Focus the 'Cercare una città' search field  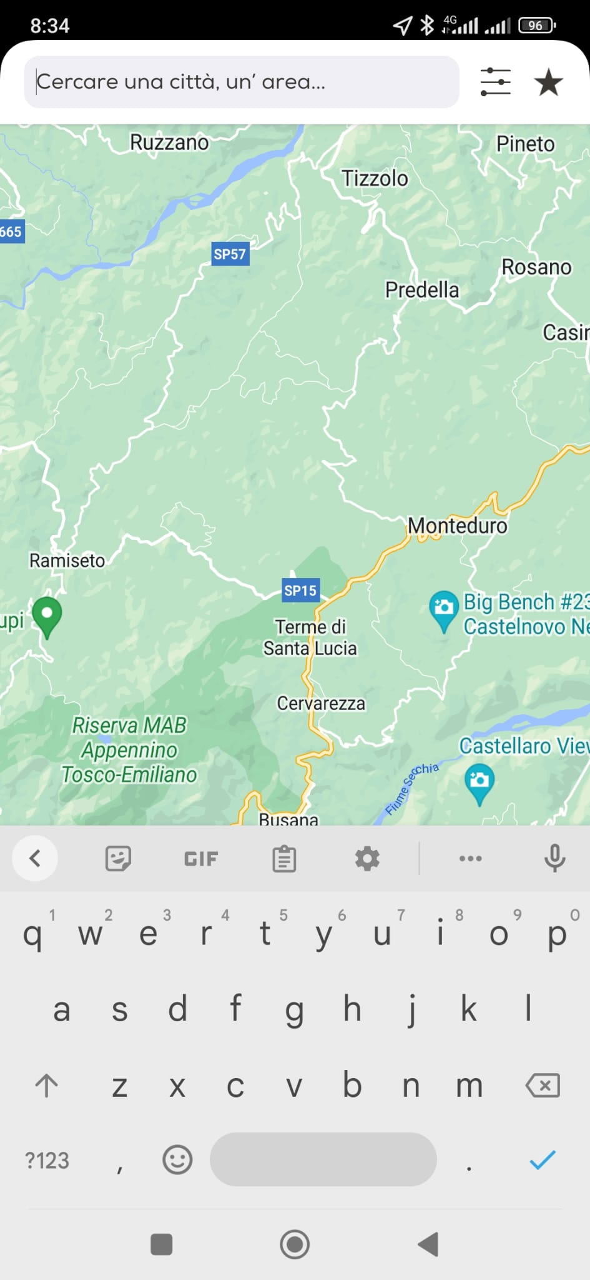pyautogui.click(x=242, y=82)
